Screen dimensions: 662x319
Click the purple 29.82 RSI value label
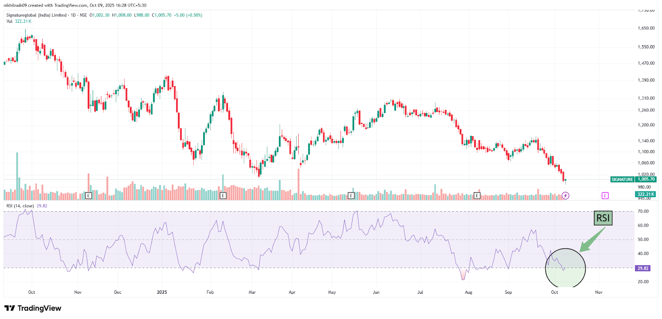click(x=643, y=268)
